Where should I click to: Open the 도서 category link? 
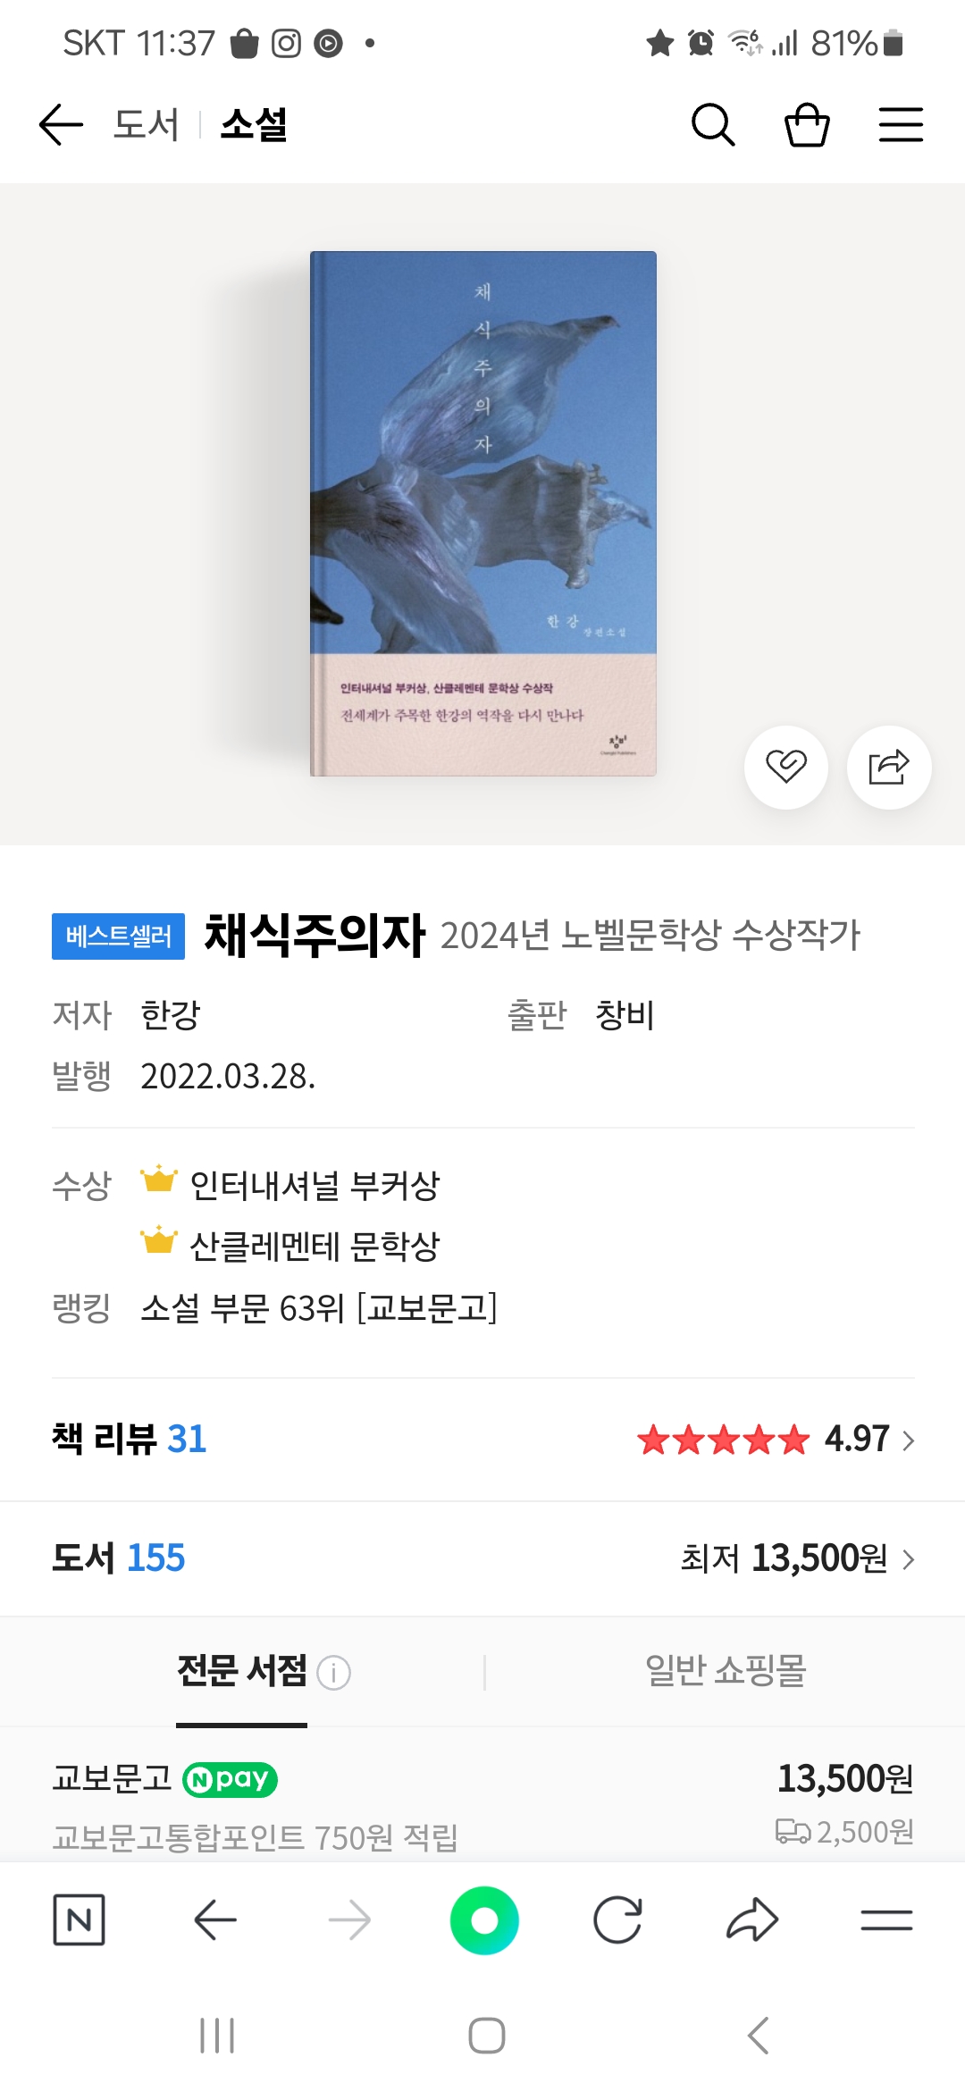point(146,124)
